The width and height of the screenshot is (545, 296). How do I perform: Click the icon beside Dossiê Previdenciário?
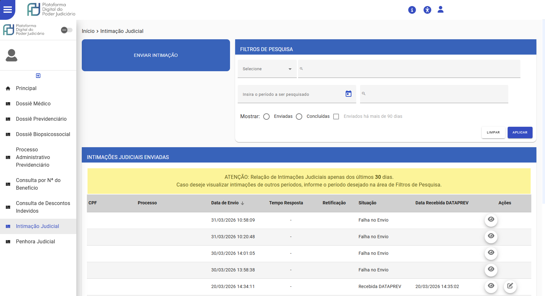pyautogui.click(x=8, y=119)
